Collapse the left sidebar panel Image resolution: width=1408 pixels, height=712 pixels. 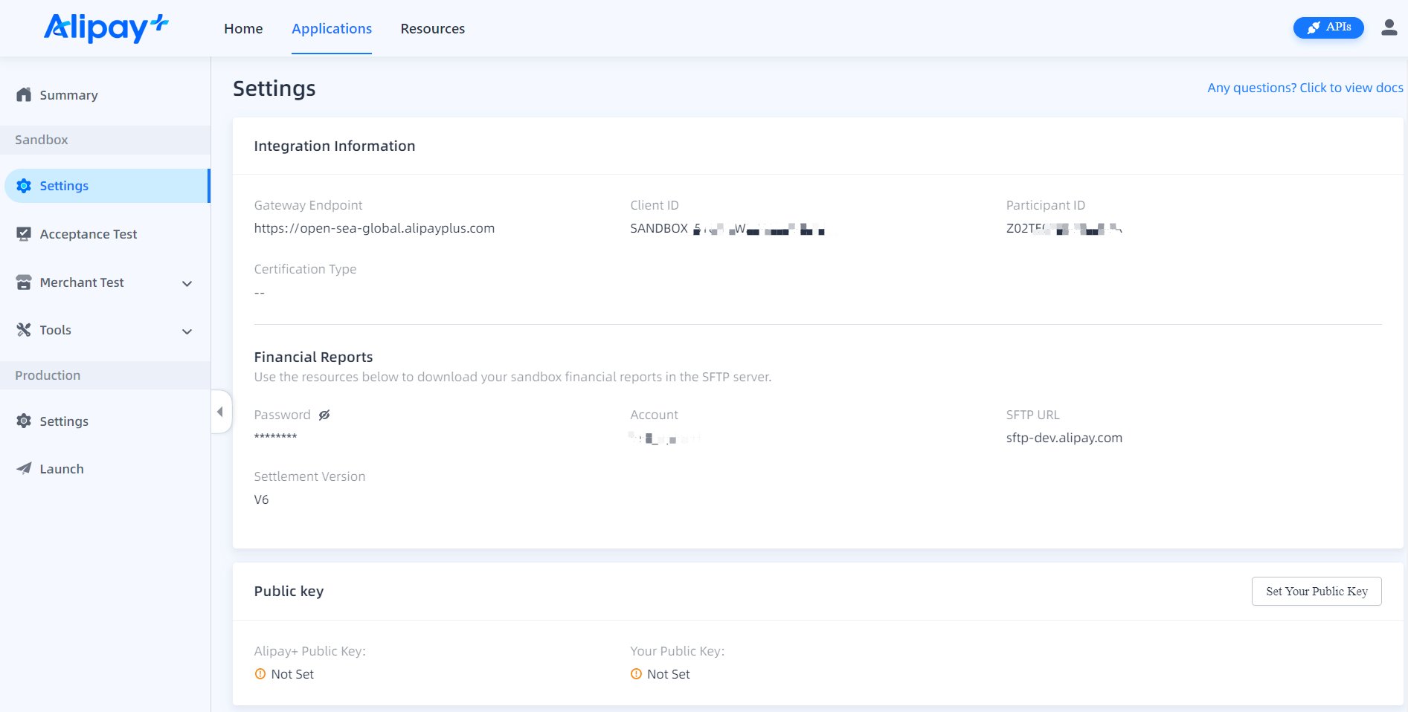pyautogui.click(x=220, y=412)
